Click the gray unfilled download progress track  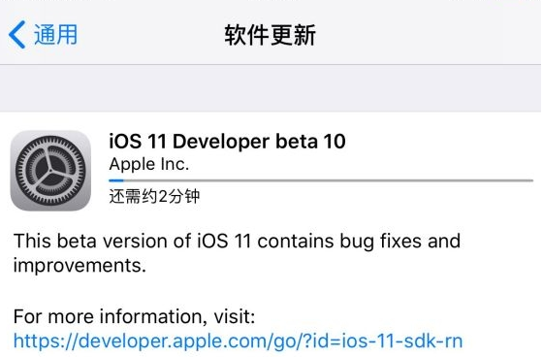tap(328, 180)
